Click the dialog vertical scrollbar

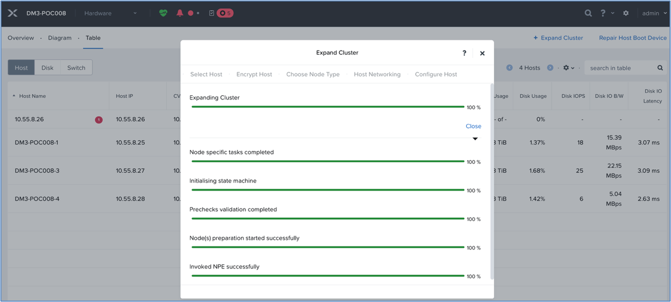pyautogui.click(x=492, y=182)
